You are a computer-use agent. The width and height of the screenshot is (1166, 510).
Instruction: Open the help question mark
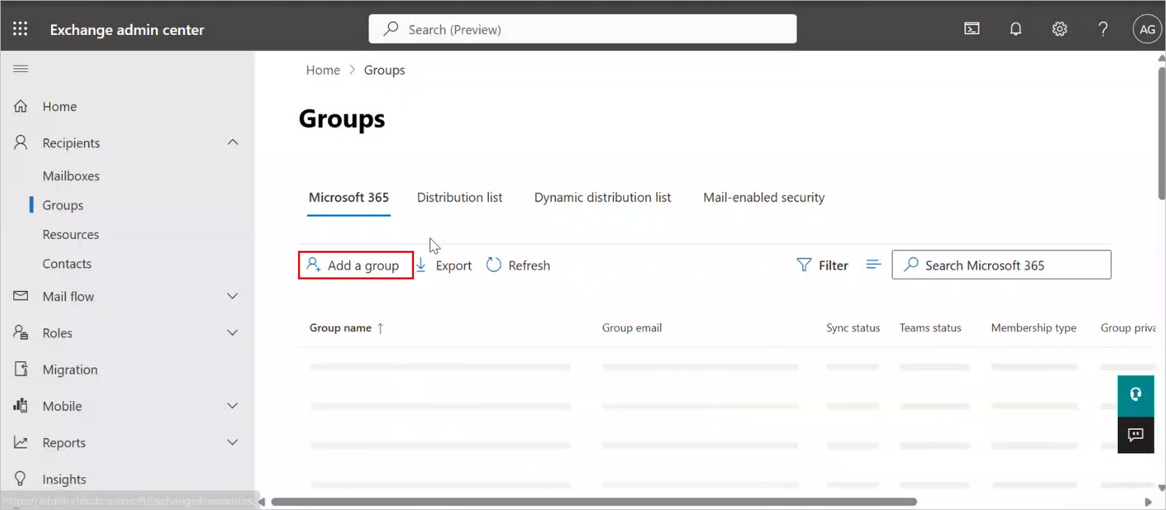(1103, 29)
